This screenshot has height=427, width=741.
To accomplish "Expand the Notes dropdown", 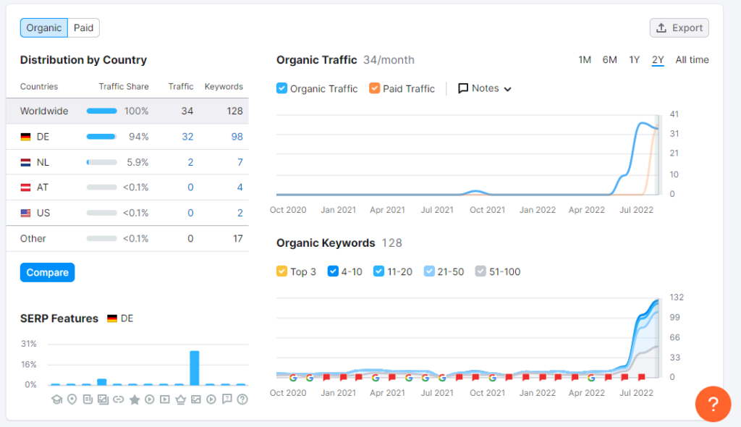I will (x=485, y=88).
